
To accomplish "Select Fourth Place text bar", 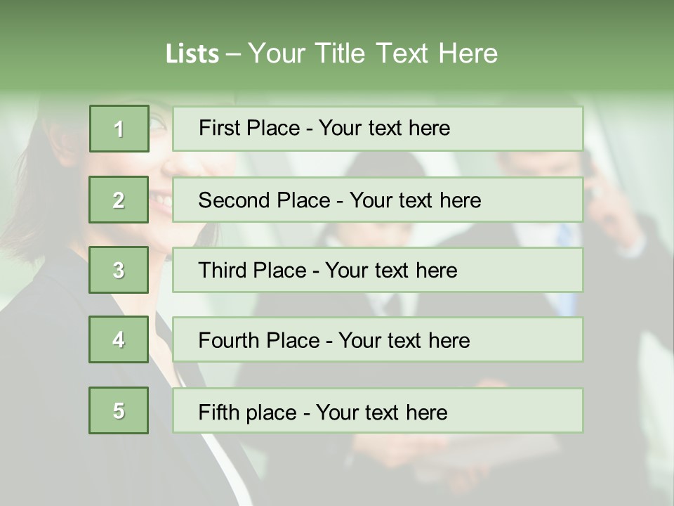I will tap(378, 339).
